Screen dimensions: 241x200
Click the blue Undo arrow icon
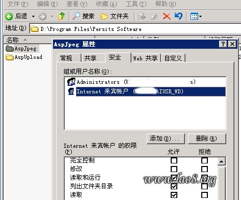[178, 16]
